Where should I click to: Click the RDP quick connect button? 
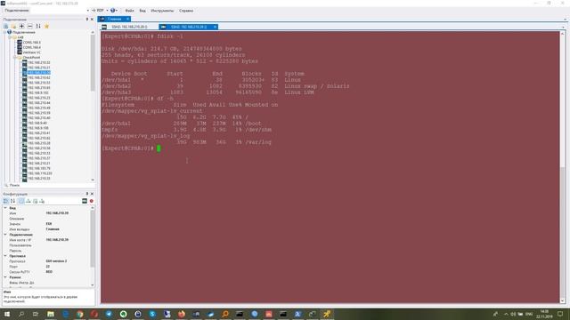[98, 11]
